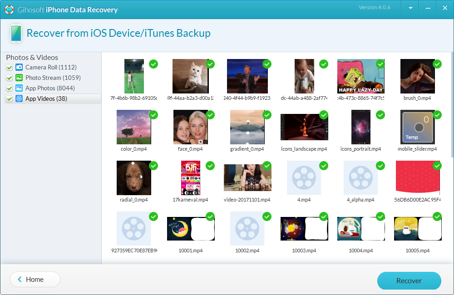Click the file name 17karneval.mp4
Image resolution: width=454 pixels, height=295 pixels.
[x=191, y=200]
